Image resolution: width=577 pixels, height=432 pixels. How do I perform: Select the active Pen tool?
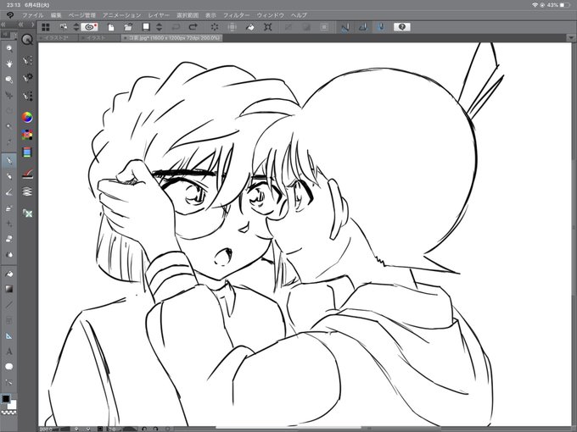(x=8, y=161)
